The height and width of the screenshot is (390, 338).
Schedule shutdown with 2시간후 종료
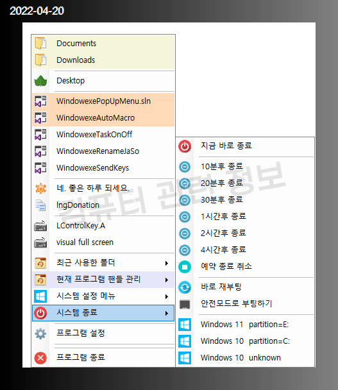(x=245, y=233)
